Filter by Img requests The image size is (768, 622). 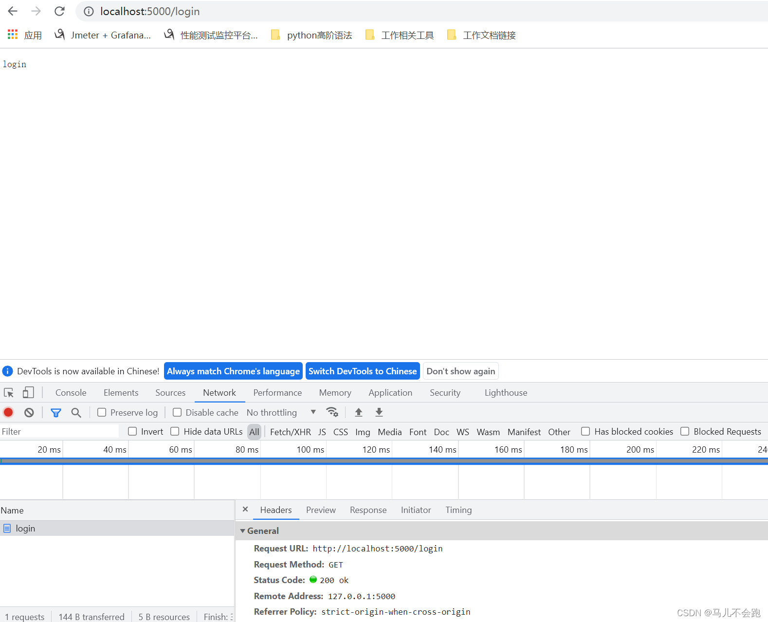pyautogui.click(x=363, y=432)
